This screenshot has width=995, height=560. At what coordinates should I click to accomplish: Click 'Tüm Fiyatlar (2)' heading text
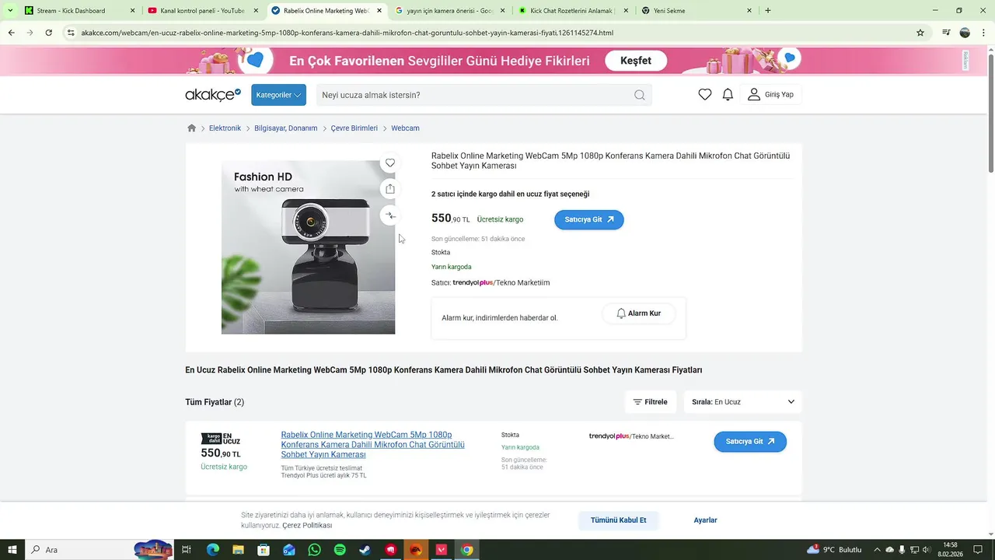tap(215, 402)
